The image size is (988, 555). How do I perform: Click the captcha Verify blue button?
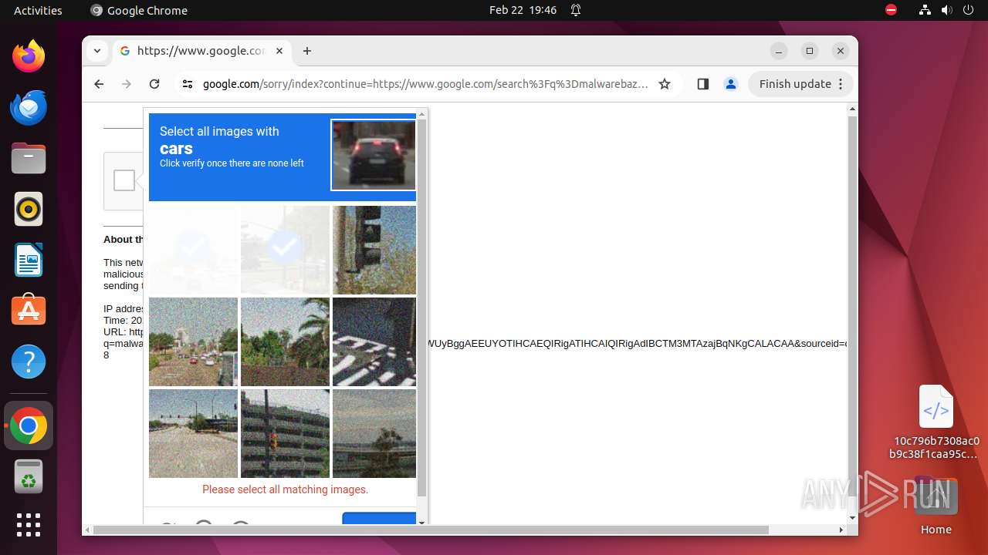379,518
